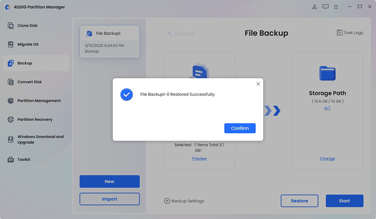Select the File Backup1 task card

click(110, 42)
